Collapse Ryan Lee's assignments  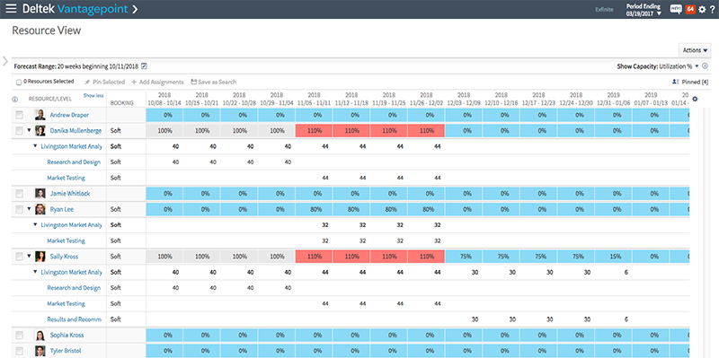coord(29,210)
